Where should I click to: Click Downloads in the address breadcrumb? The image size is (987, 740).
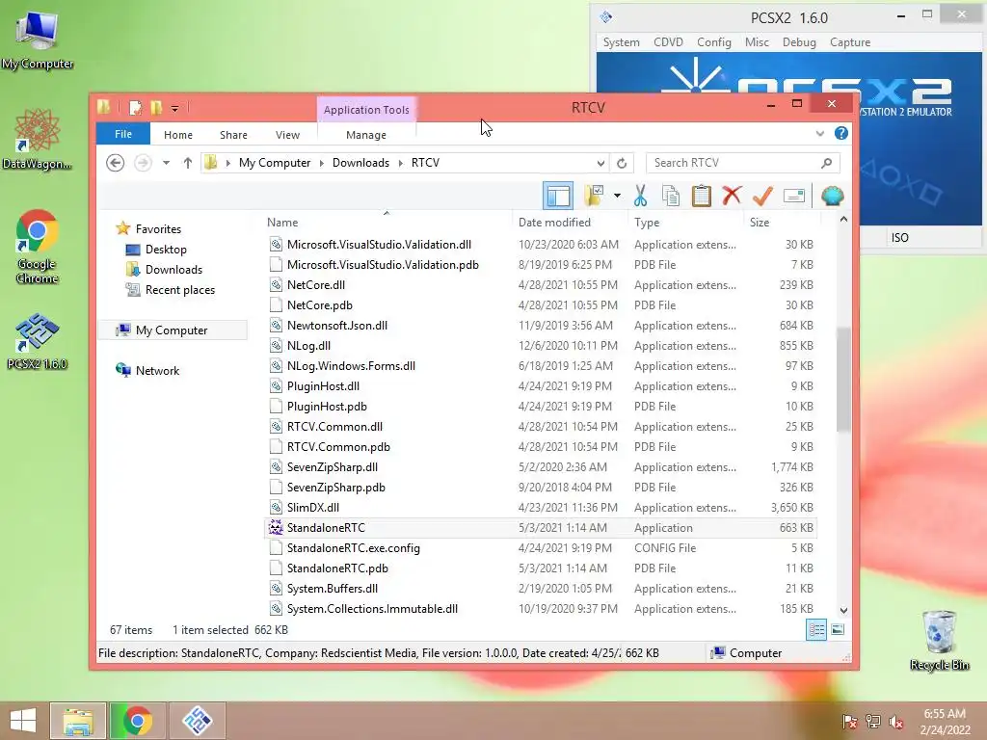360,163
